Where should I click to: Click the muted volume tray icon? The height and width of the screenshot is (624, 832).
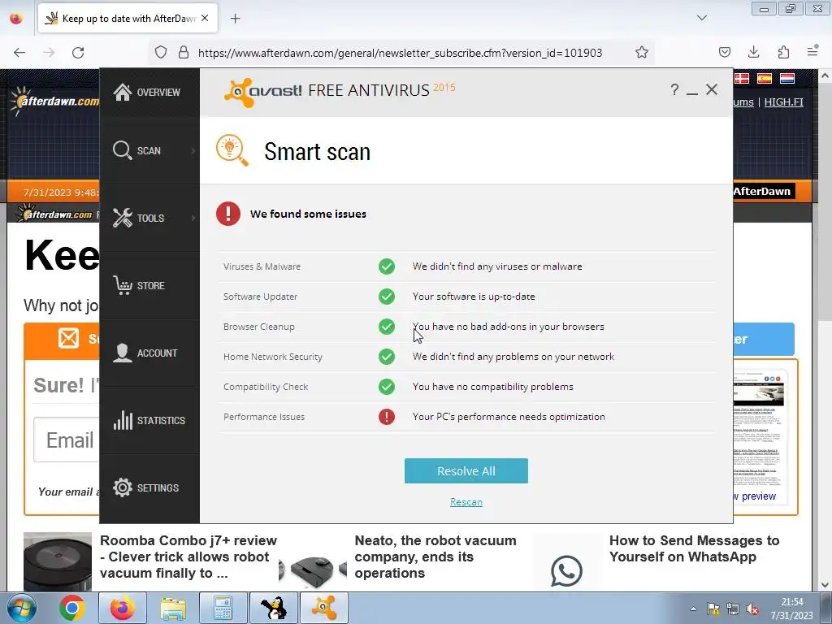point(752,609)
